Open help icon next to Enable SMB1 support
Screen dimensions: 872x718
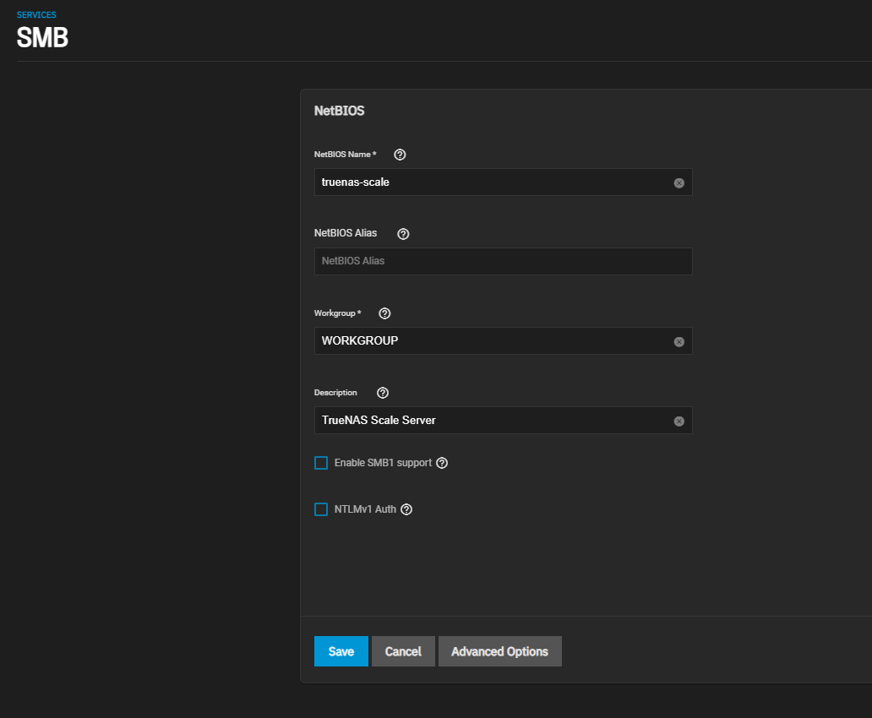[x=442, y=463]
